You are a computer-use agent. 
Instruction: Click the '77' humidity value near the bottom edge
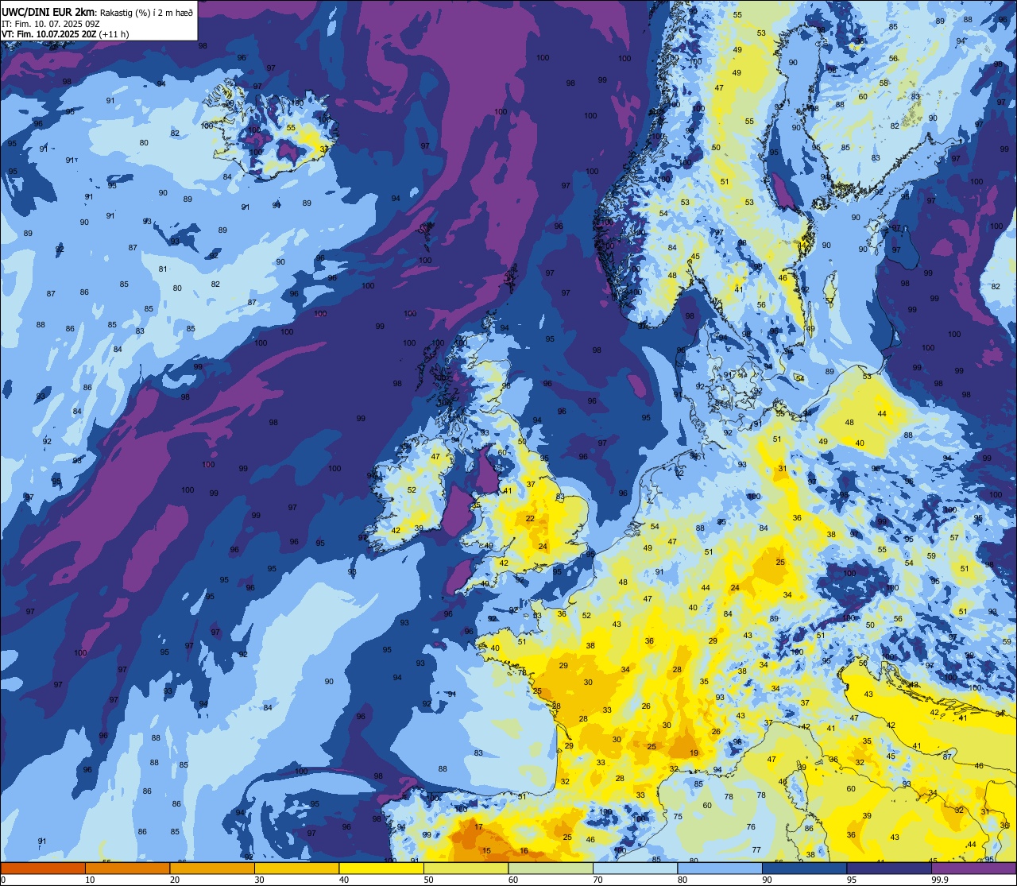(756, 850)
